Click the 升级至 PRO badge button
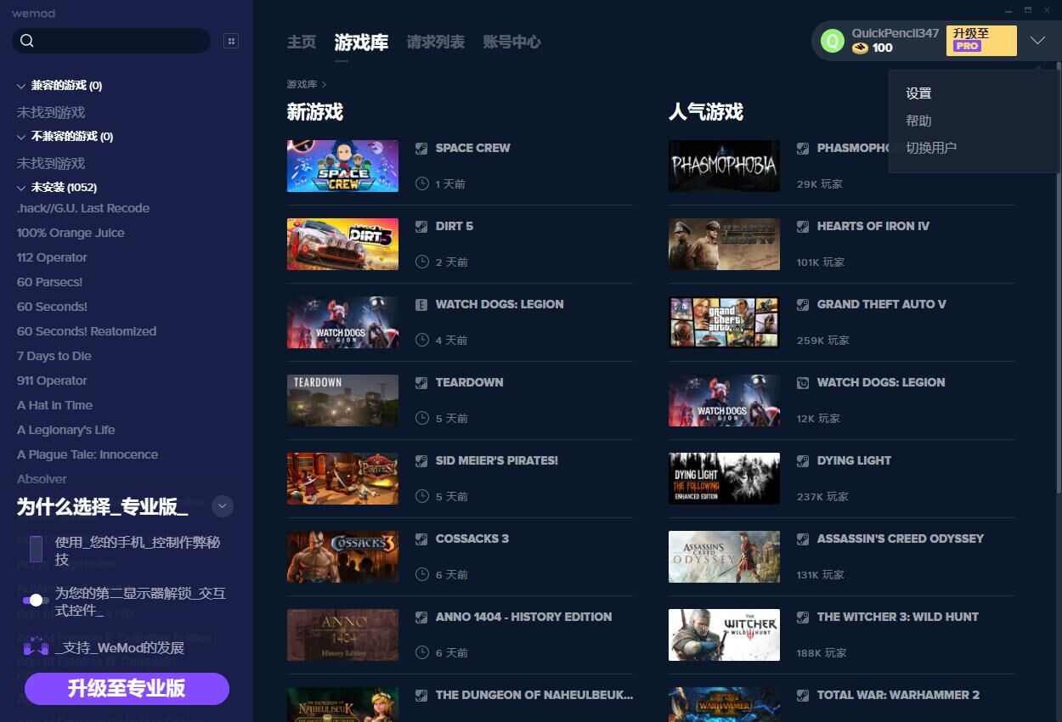 click(980, 40)
